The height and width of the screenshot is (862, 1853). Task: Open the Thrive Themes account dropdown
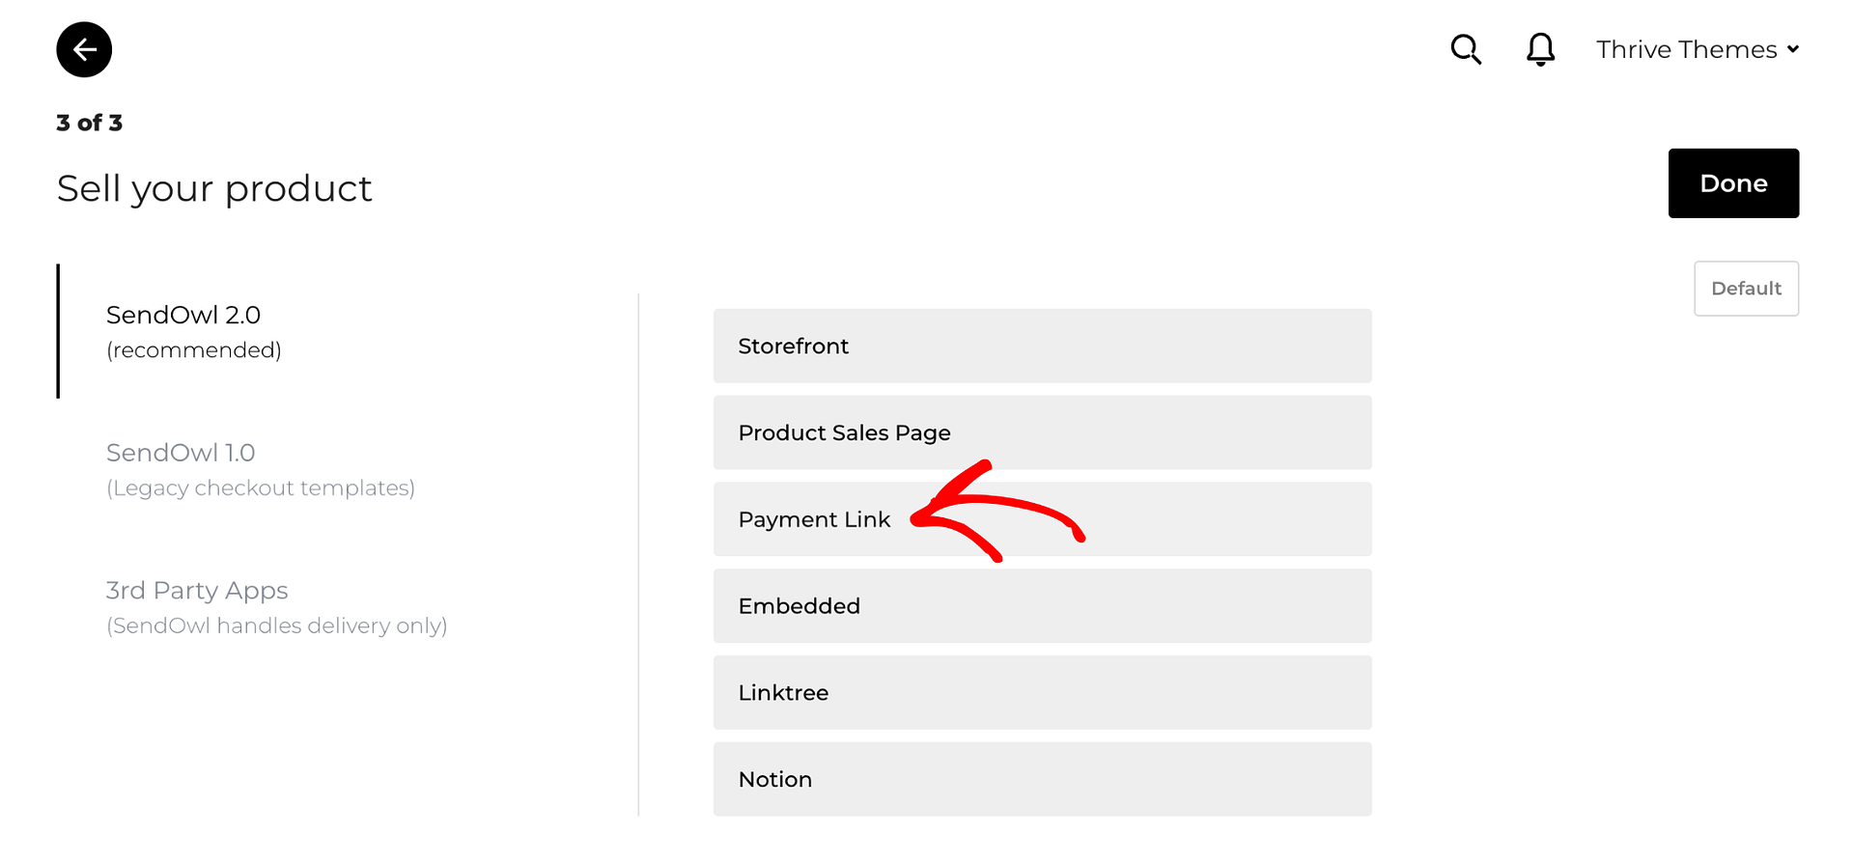click(1686, 49)
